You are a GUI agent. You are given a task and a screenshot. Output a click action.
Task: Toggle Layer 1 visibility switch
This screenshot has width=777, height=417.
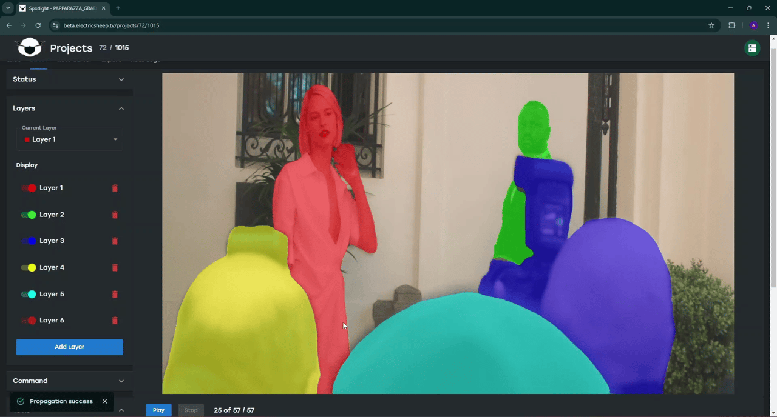[29, 188]
